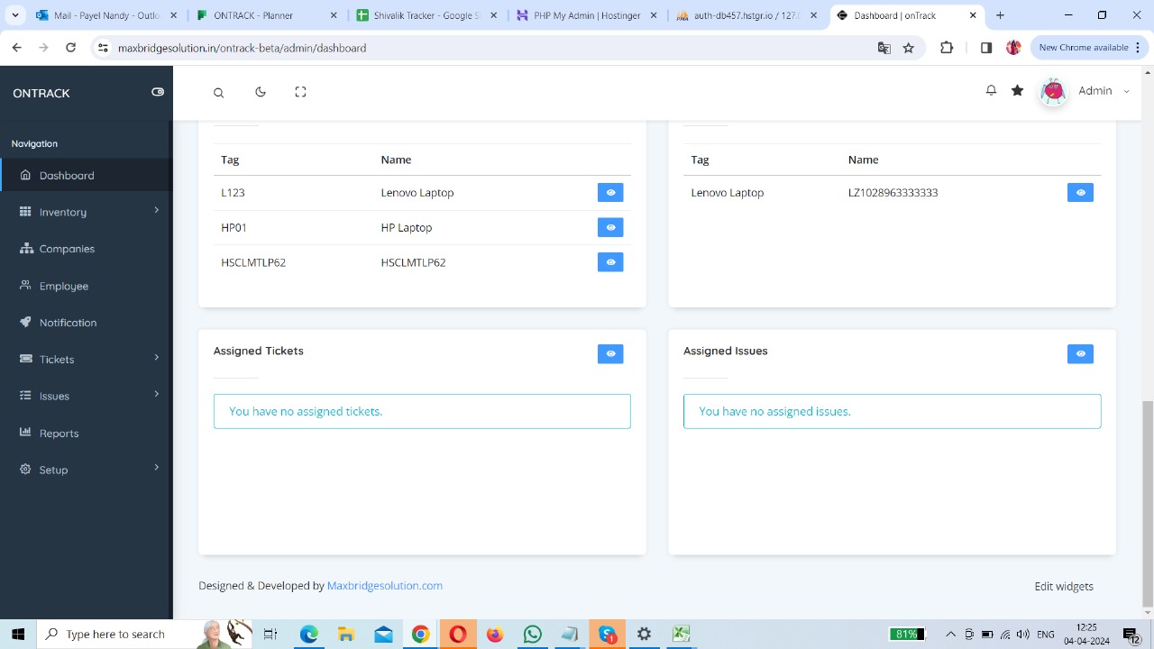The width and height of the screenshot is (1154, 649).
Task: View the L123 Lenovo Laptop row
Action: pyautogui.click(x=610, y=193)
